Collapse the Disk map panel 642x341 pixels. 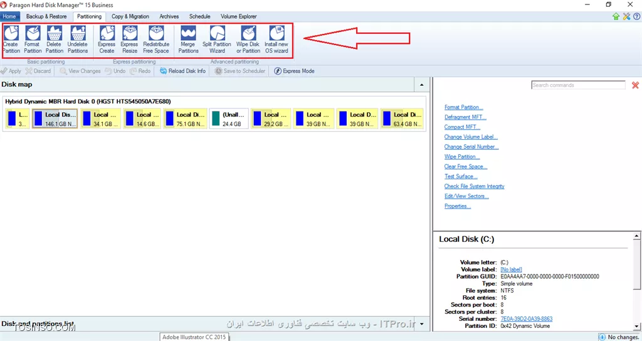(422, 85)
